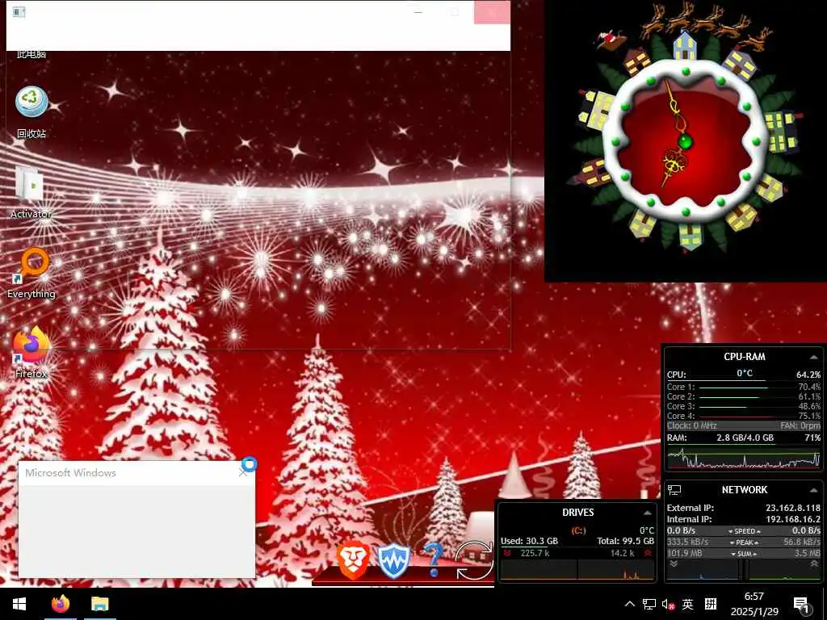This screenshot has height=620, width=827.
Task: Click the External IP value 23.162.8.118
Action: click(793, 509)
